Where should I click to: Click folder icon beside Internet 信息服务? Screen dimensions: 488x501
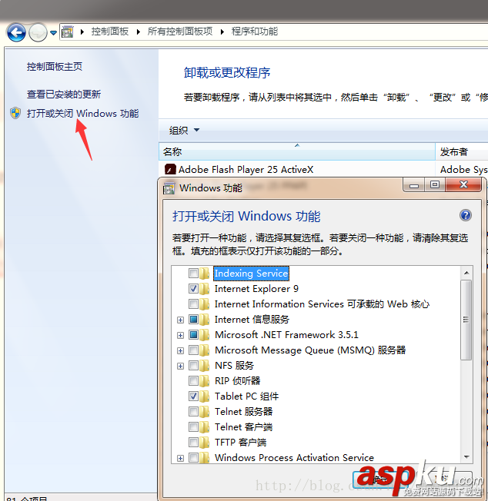pos(205,319)
